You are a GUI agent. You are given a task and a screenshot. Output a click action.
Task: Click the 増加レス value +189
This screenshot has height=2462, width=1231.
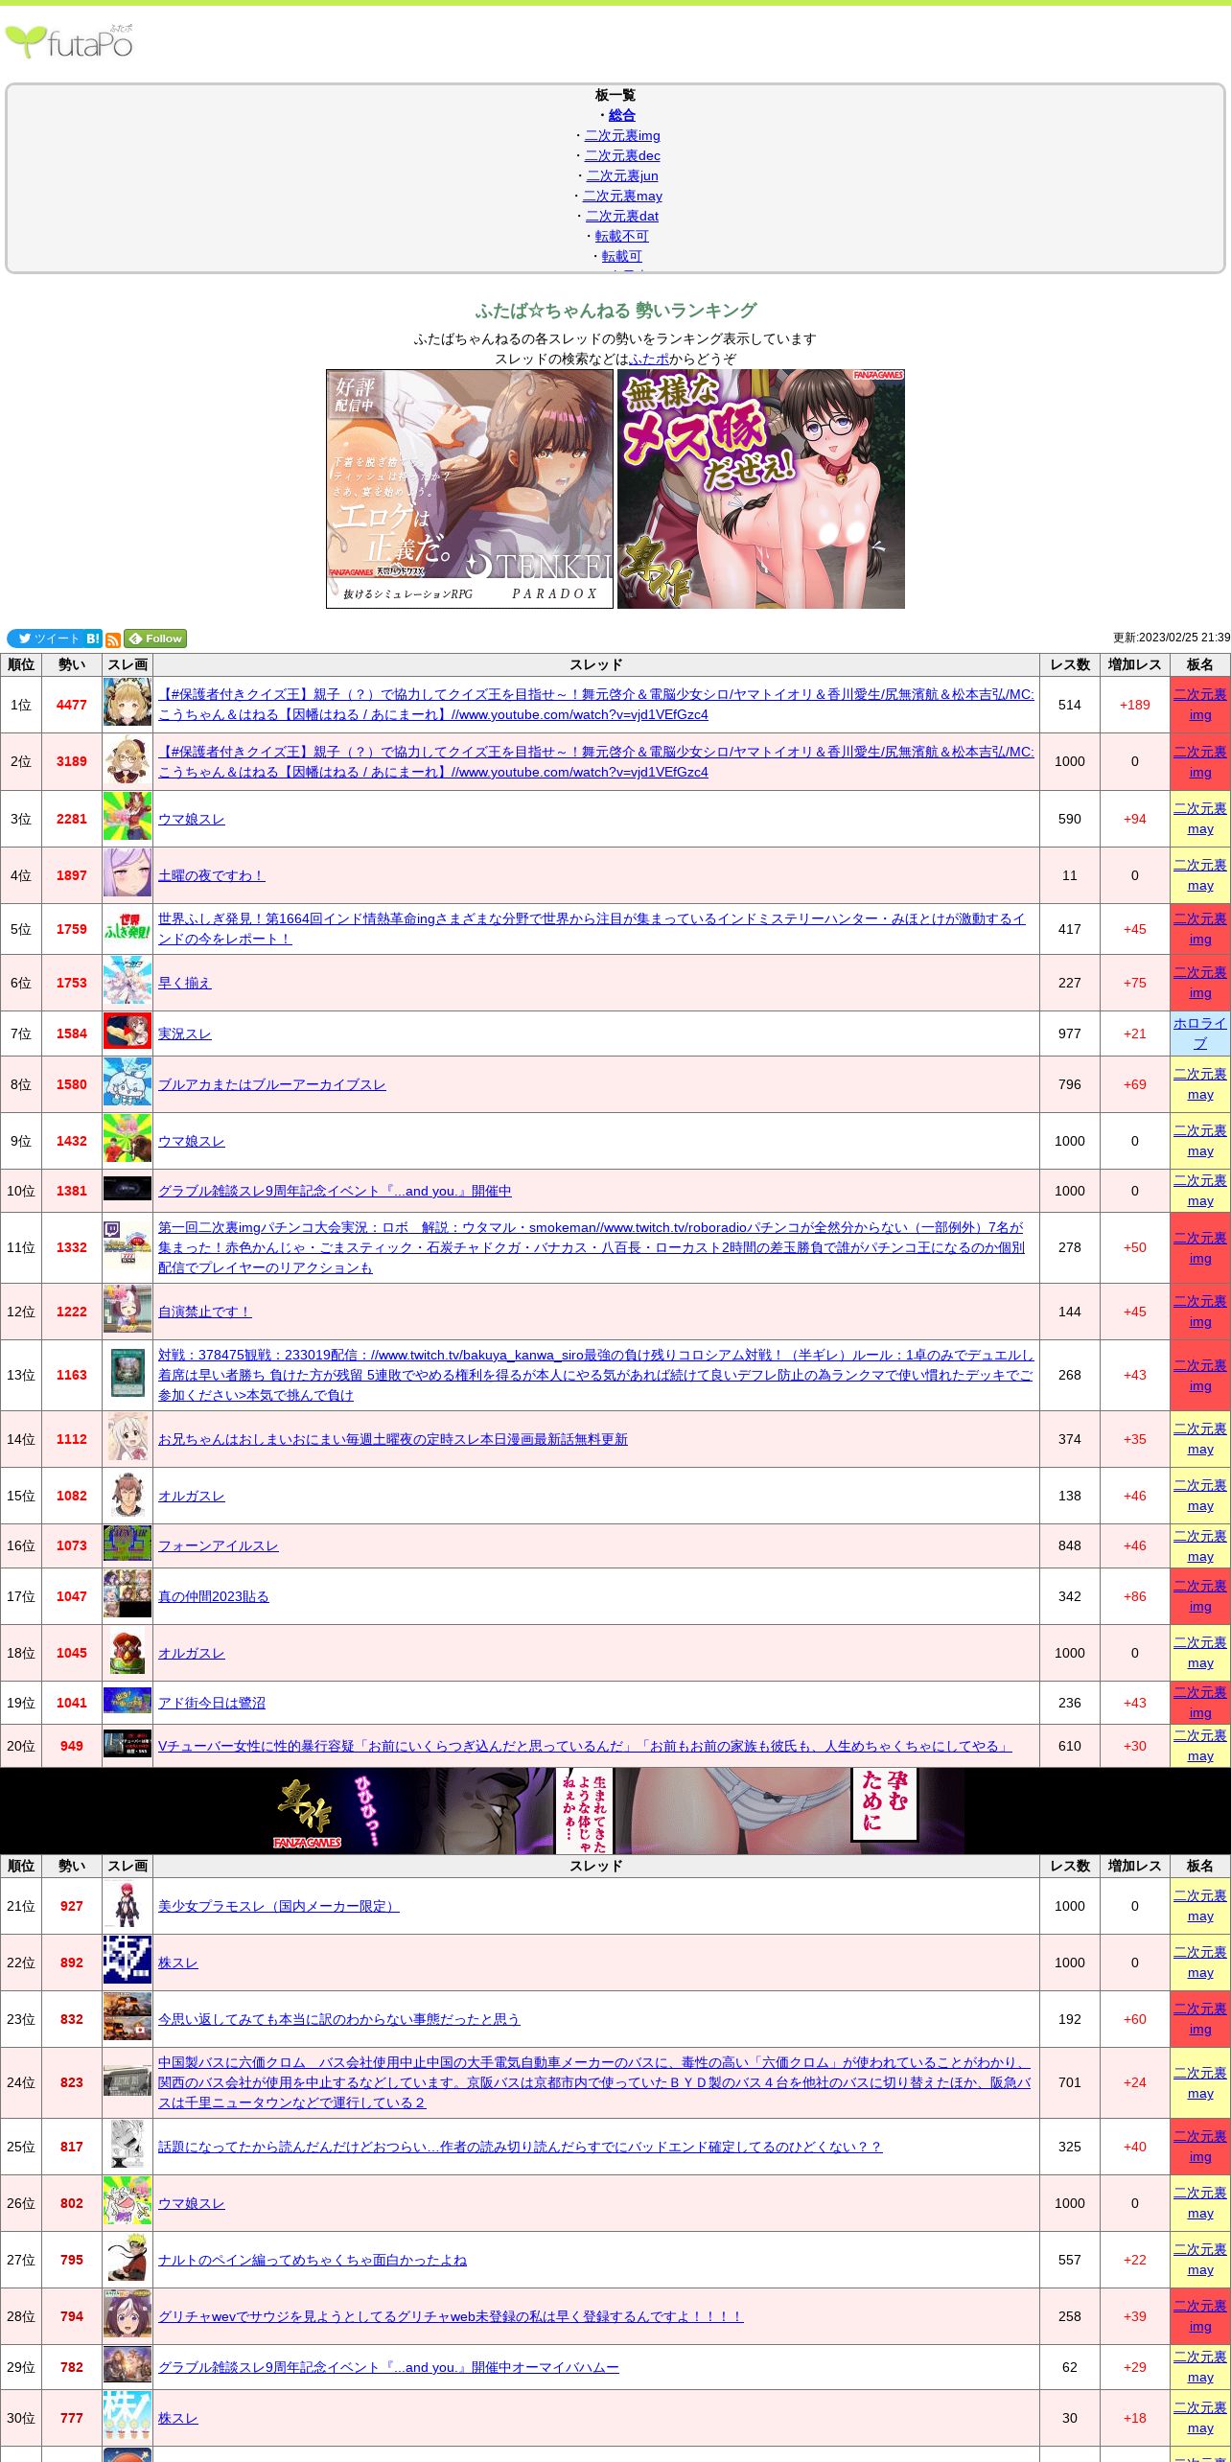click(1135, 705)
